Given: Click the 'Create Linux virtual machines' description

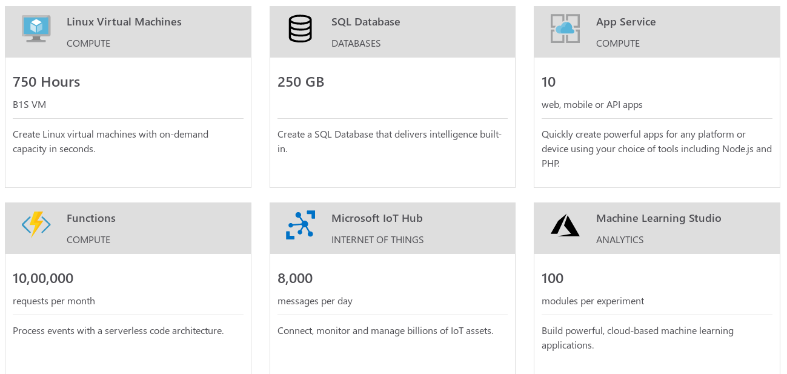Looking at the screenshot, I should pyautogui.click(x=111, y=142).
